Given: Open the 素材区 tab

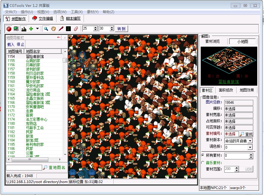Looking at the screenshot, I should pos(207,90).
